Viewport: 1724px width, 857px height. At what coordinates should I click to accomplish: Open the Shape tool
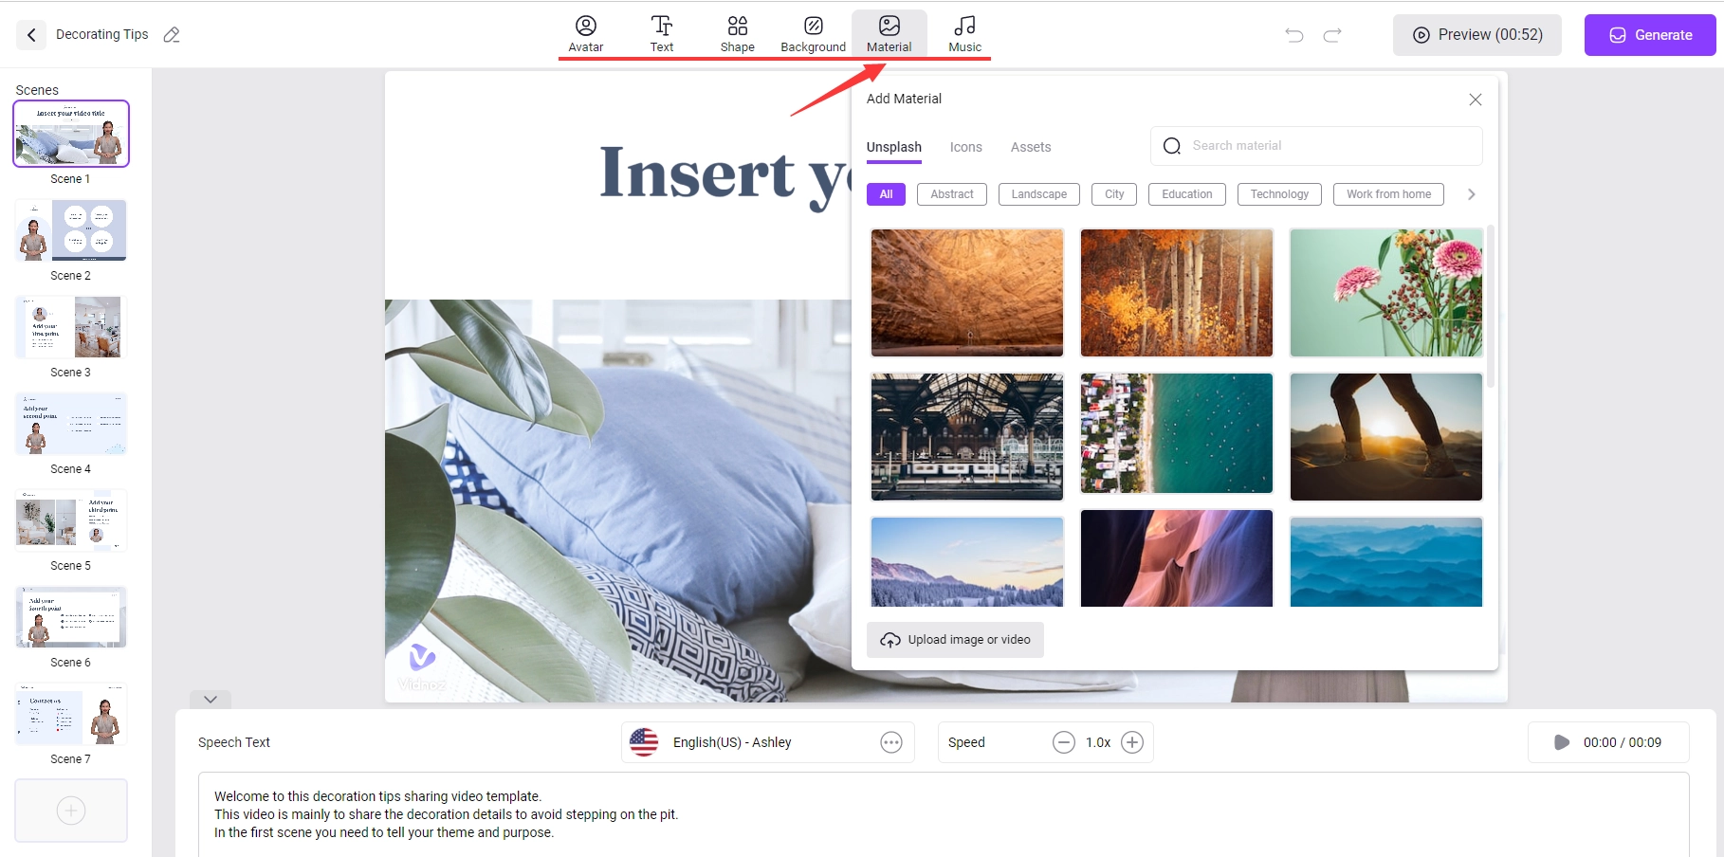(x=737, y=34)
